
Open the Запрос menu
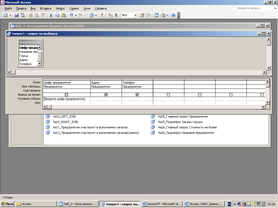[60, 8]
